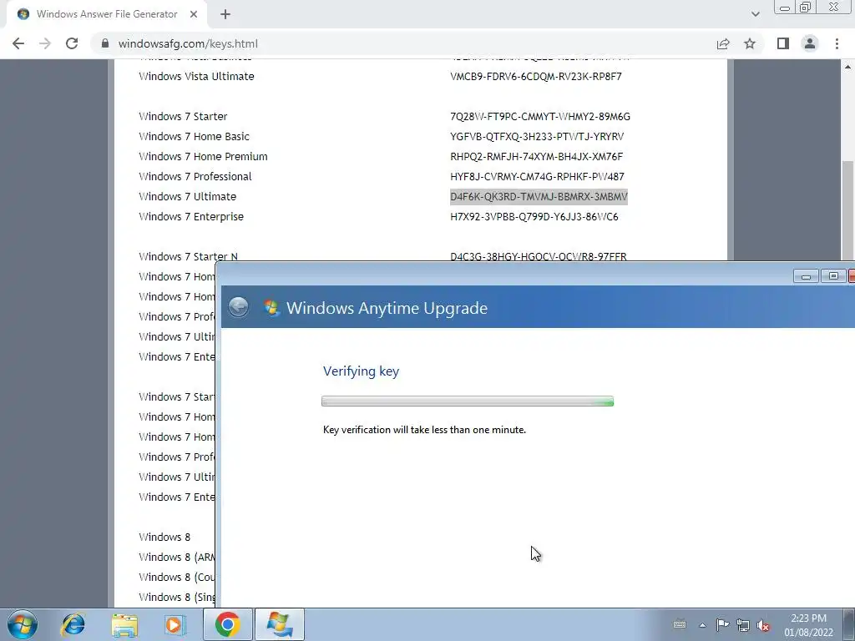The height and width of the screenshot is (641, 855).
Task: Click the Windows 7 Enterprise key H7X92
Action: point(534,217)
